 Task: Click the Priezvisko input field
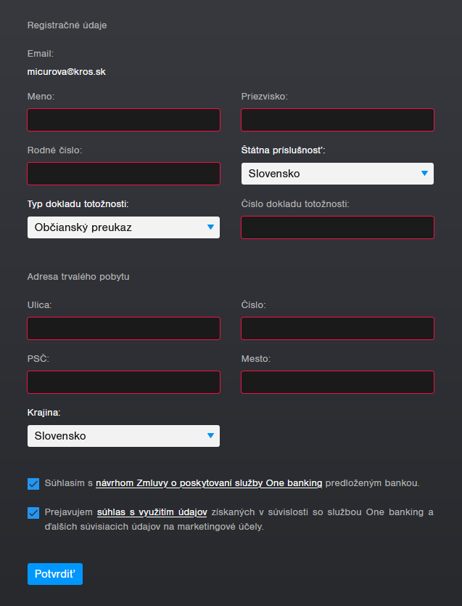click(x=337, y=120)
